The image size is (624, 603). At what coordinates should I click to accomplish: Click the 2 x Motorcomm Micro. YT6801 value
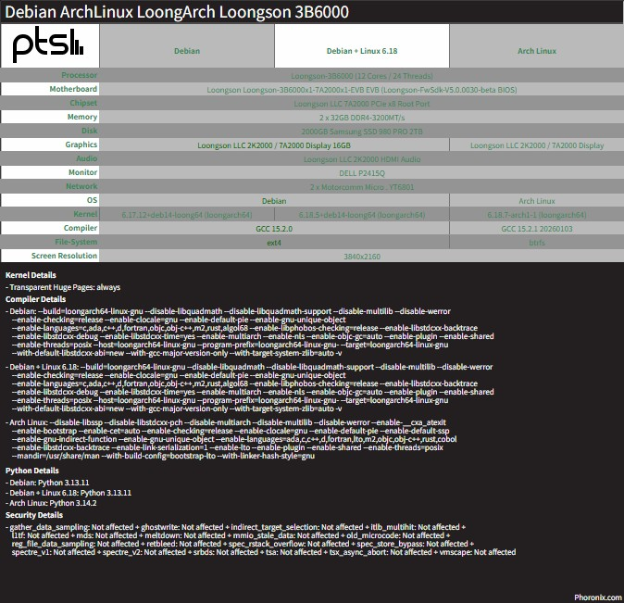click(362, 187)
